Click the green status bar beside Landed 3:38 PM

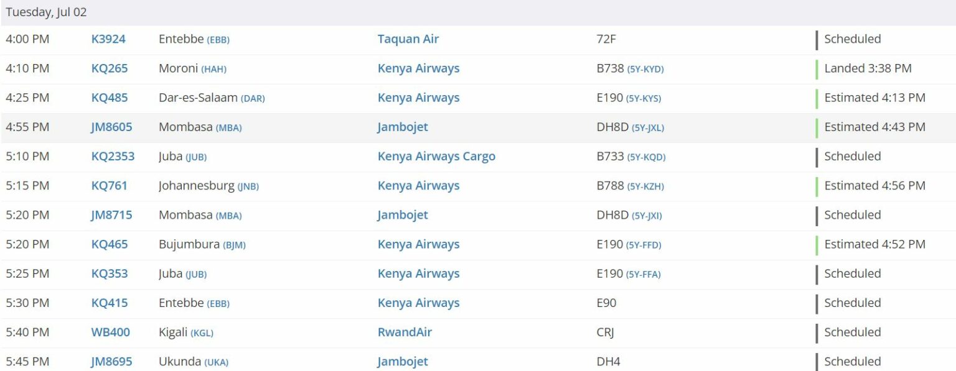[817, 68]
